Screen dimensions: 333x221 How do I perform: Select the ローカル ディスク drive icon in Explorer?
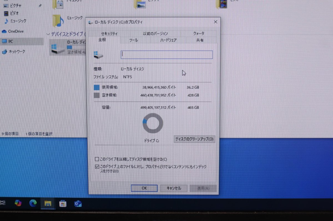coord(58,48)
